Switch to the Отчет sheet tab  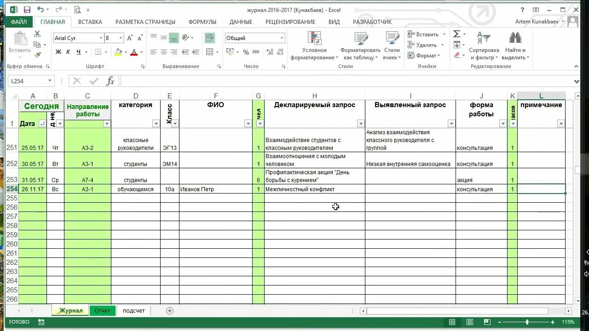point(102,311)
